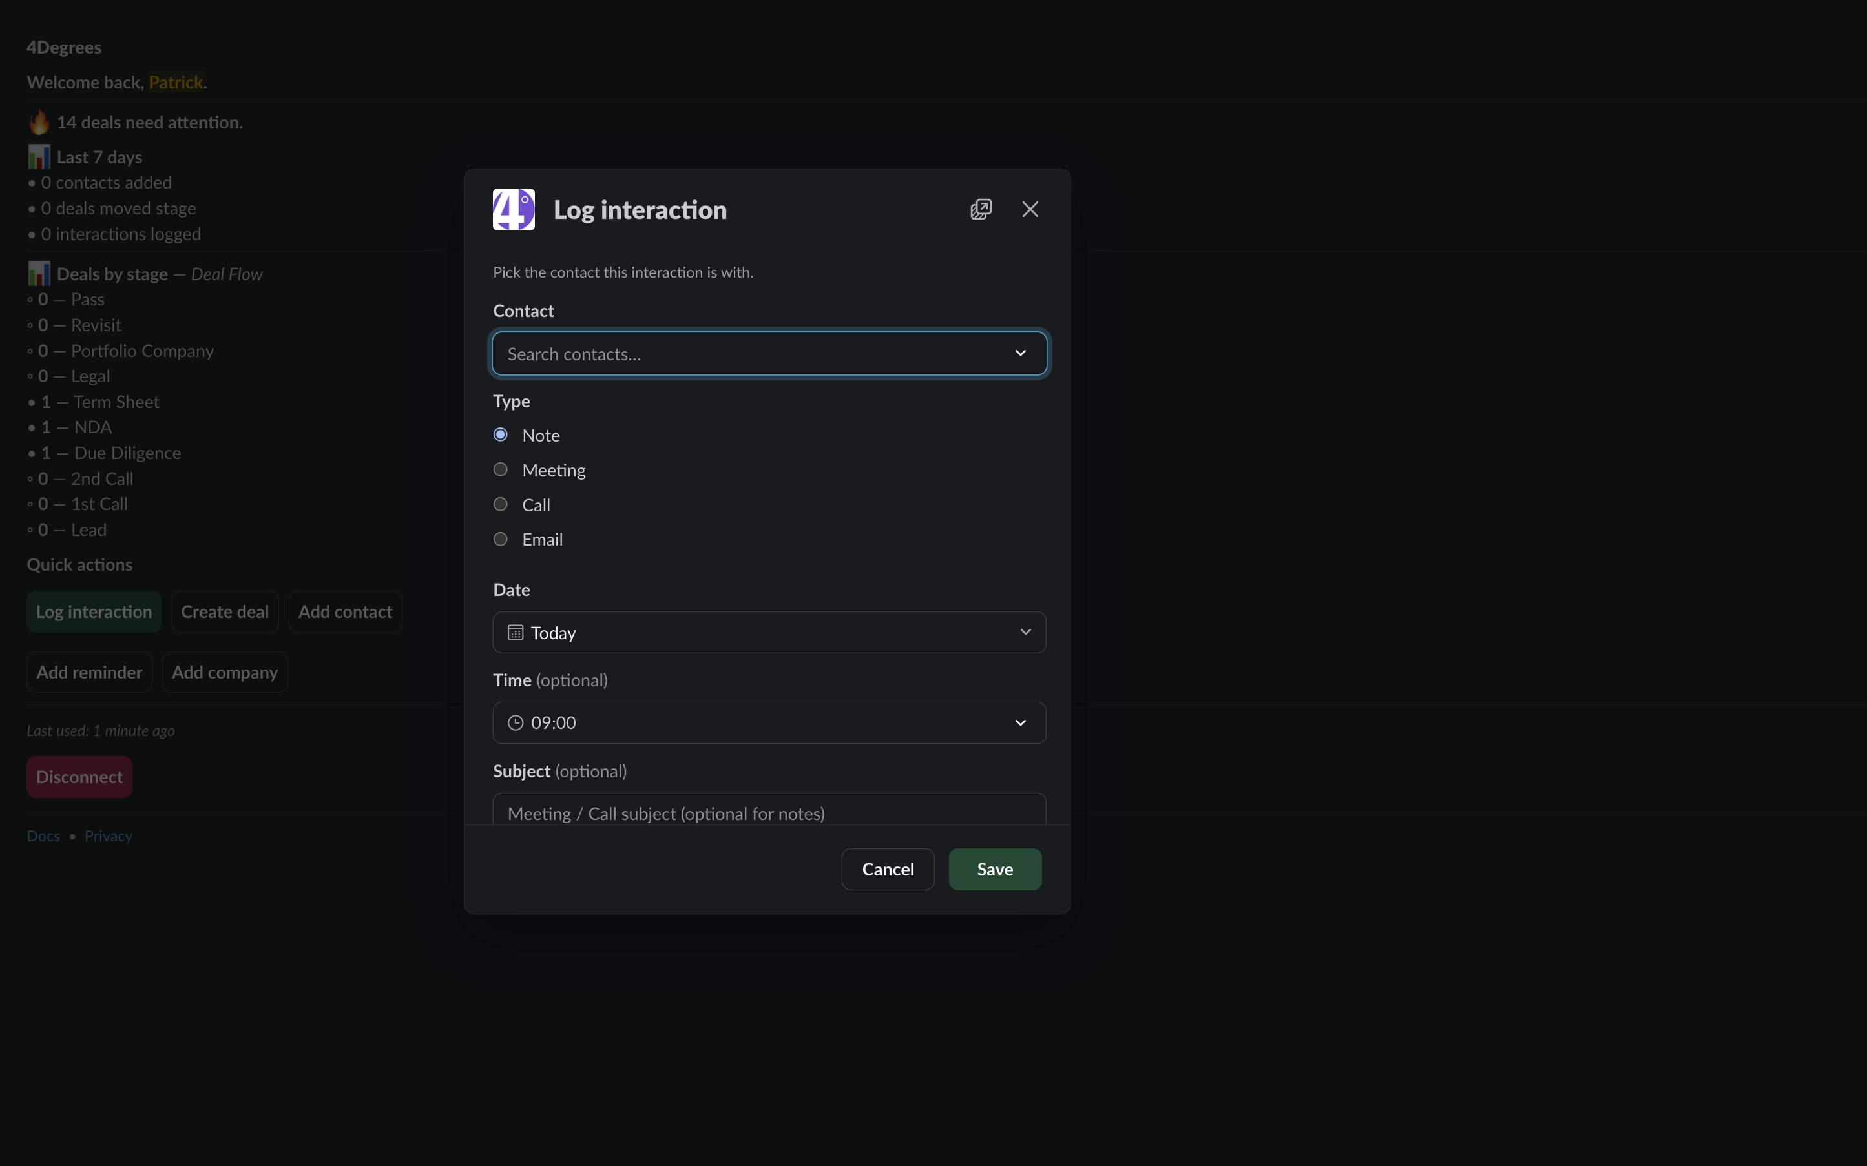The image size is (1867, 1166).
Task: Click '0 interactions logged' text
Action: tap(121, 234)
